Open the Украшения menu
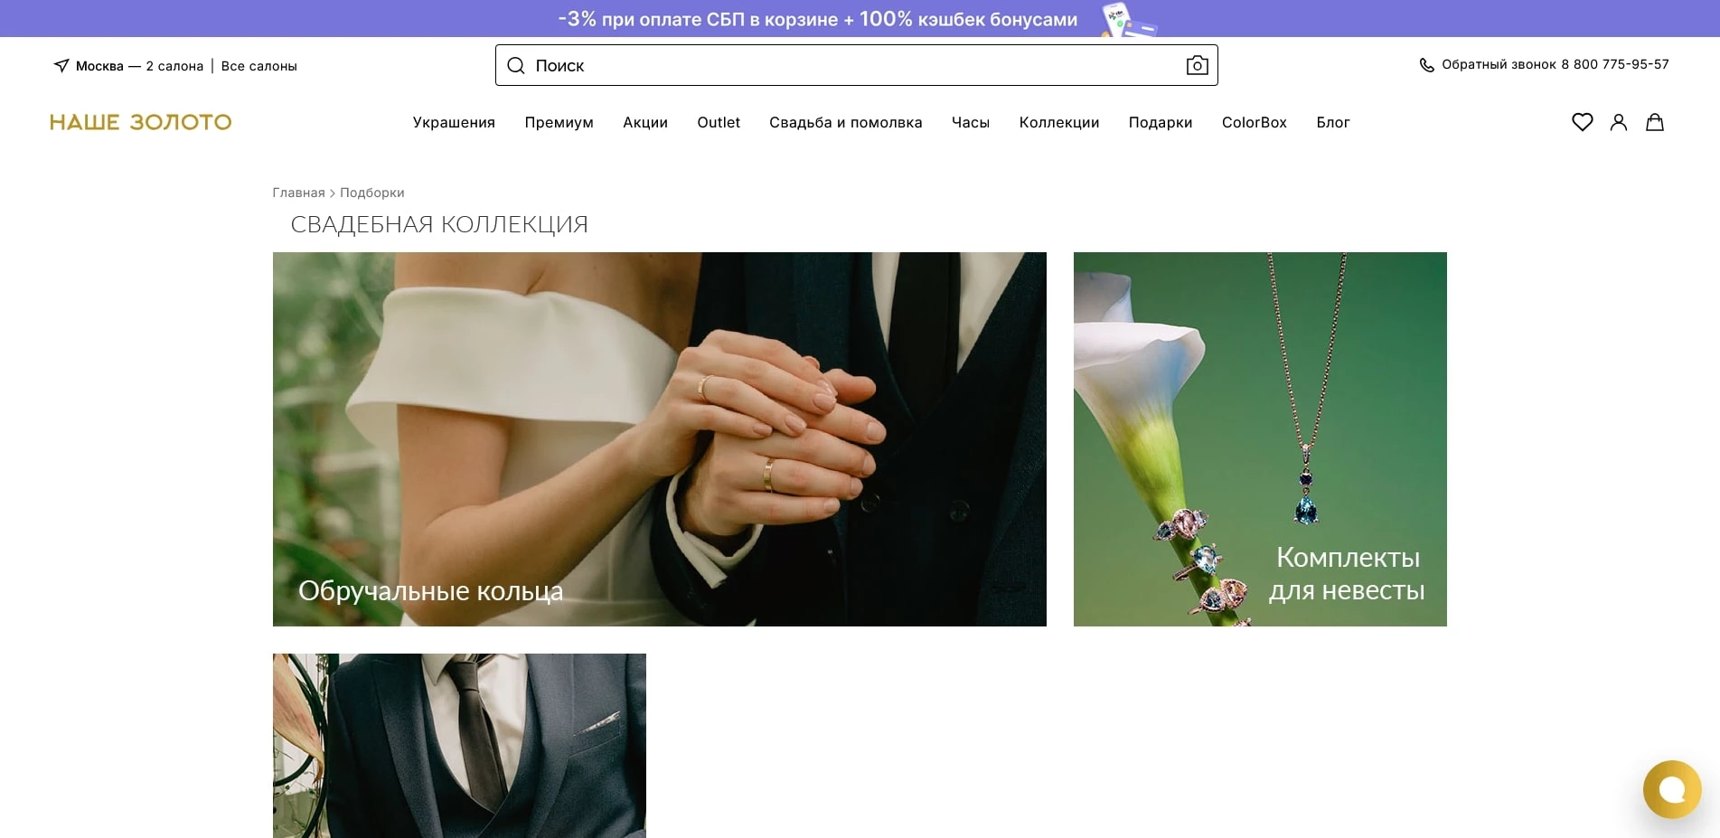The height and width of the screenshot is (838, 1720). coord(454,122)
